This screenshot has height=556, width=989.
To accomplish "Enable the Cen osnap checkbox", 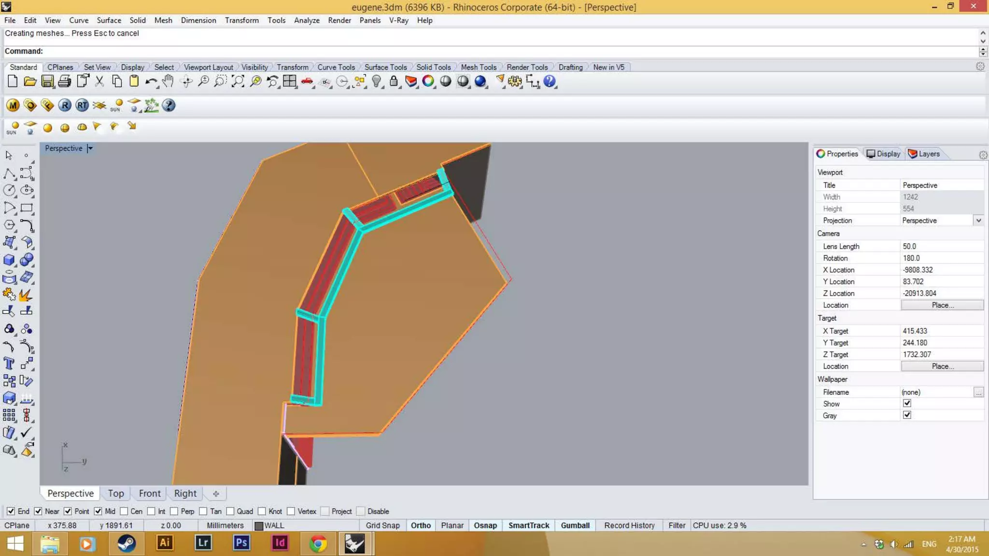I will tap(124, 511).
